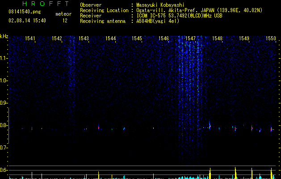Select the file name 08141540.png
Screen dimensions: 281x179
tap(25, 12)
